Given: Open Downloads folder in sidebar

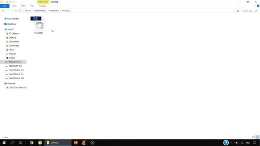Looking at the screenshot, I should 14,46.
